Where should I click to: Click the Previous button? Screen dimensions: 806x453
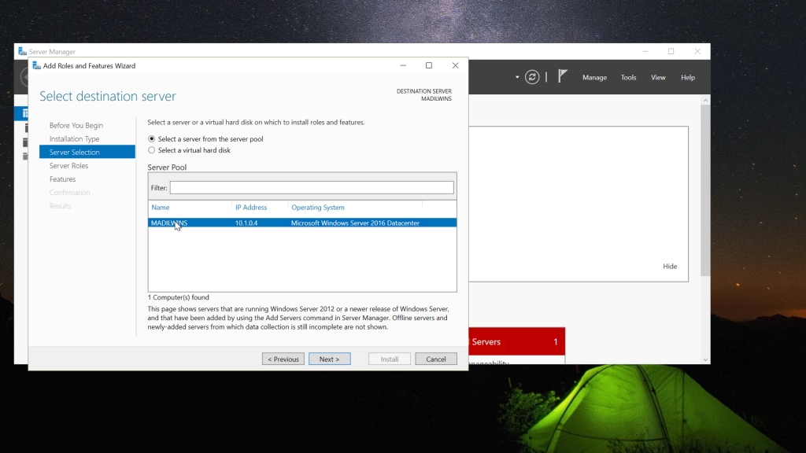283,359
